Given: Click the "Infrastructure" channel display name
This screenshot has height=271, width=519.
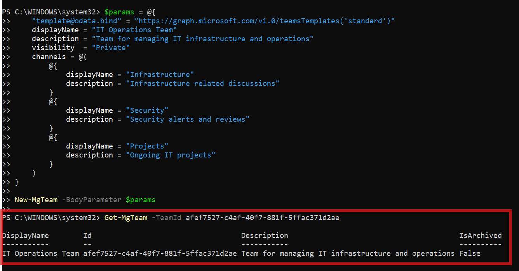Looking at the screenshot, I should pyautogui.click(x=160, y=74).
